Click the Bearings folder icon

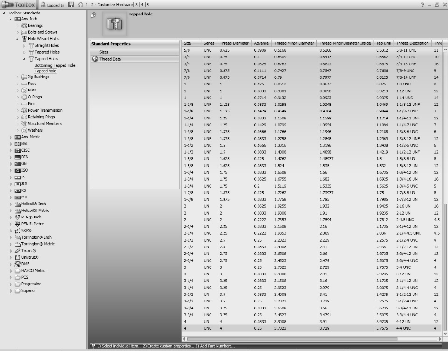24,26
